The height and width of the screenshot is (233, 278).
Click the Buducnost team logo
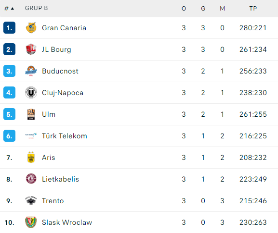point(31,71)
